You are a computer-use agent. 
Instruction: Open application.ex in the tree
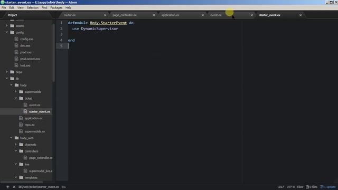pyautogui.click(x=33, y=118)
